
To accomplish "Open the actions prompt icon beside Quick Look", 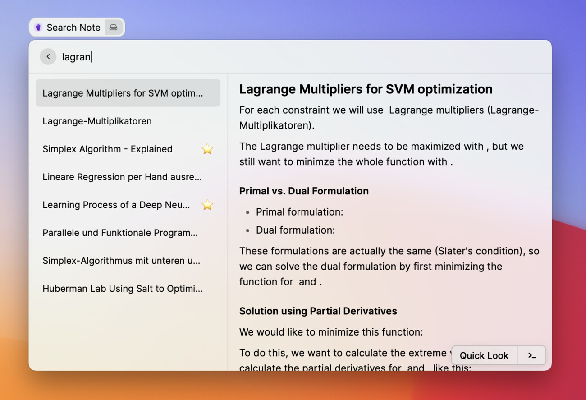I will point(532,356).
